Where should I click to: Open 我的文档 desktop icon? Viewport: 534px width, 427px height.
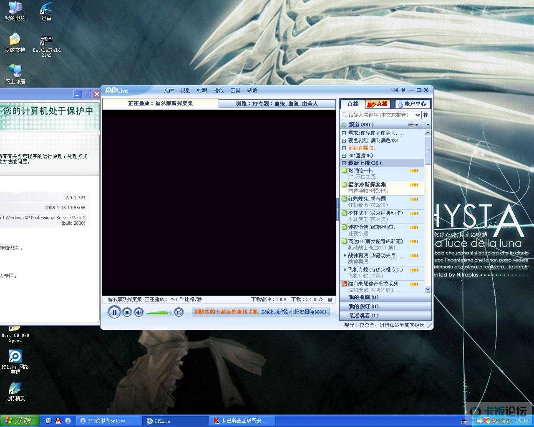pos(15,43)
